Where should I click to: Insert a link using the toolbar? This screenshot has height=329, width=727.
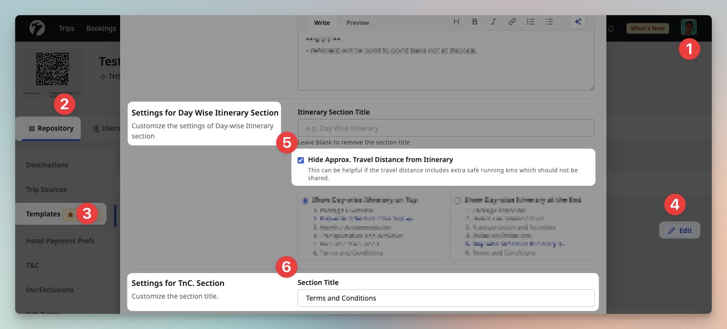click(512, 22)
